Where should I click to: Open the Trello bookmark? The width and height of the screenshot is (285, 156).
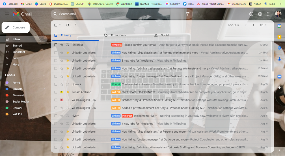point(189,4)
